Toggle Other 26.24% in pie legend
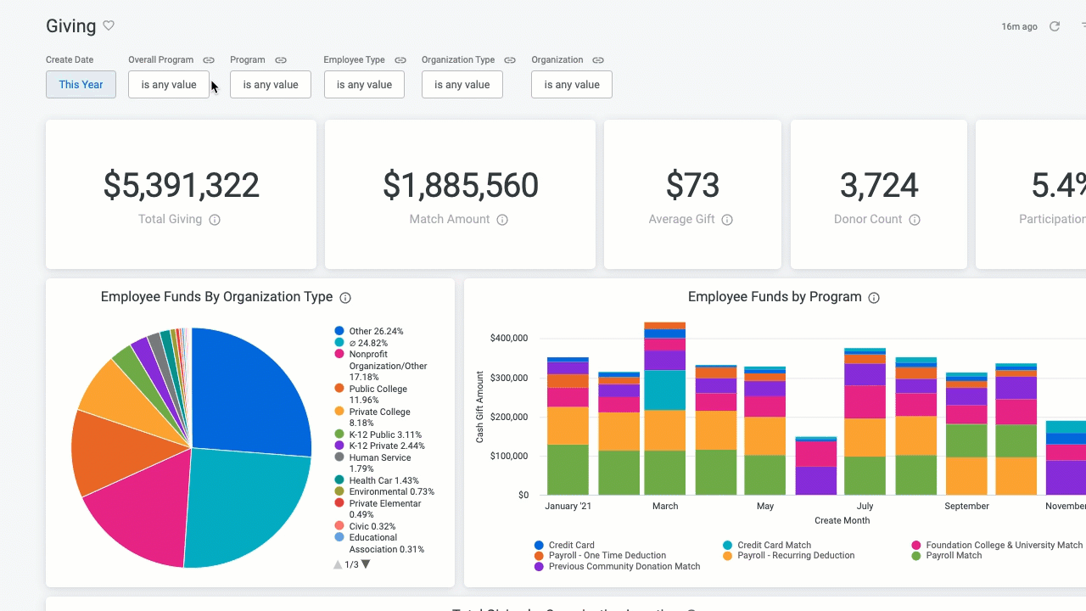 point(369,331)
